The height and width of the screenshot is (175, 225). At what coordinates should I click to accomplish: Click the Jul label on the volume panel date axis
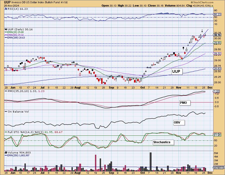[42, 173]
